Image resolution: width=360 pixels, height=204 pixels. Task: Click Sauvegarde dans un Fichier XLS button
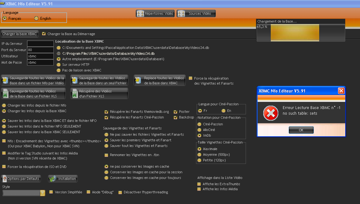(33, 93)
